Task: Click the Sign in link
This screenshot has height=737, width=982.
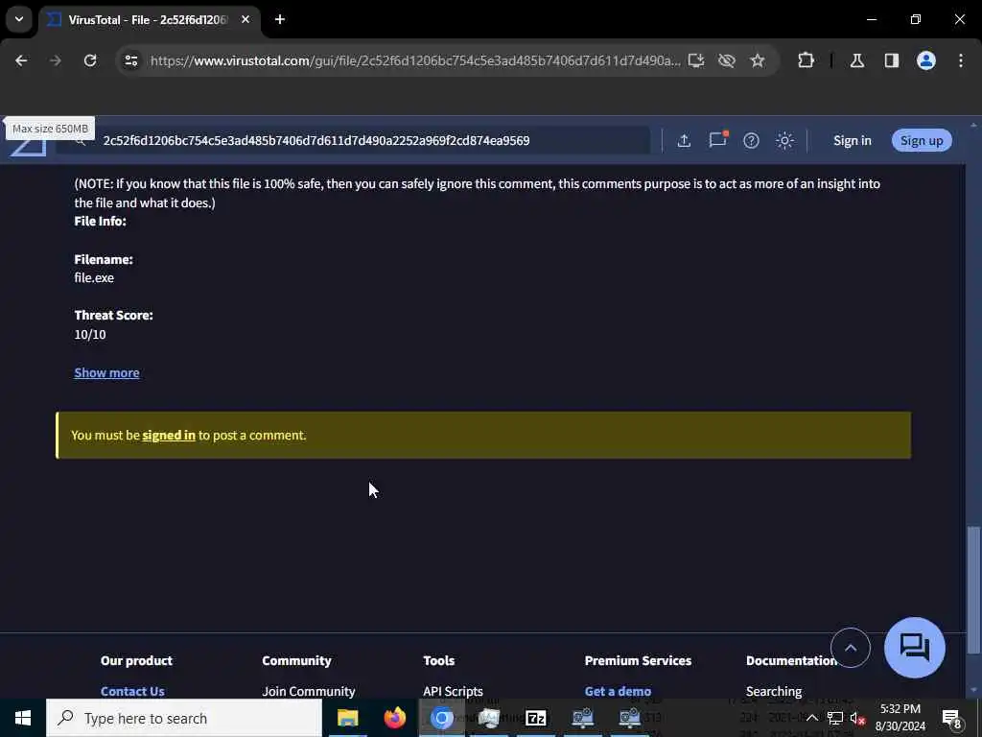Action: [x=853, y=140]
